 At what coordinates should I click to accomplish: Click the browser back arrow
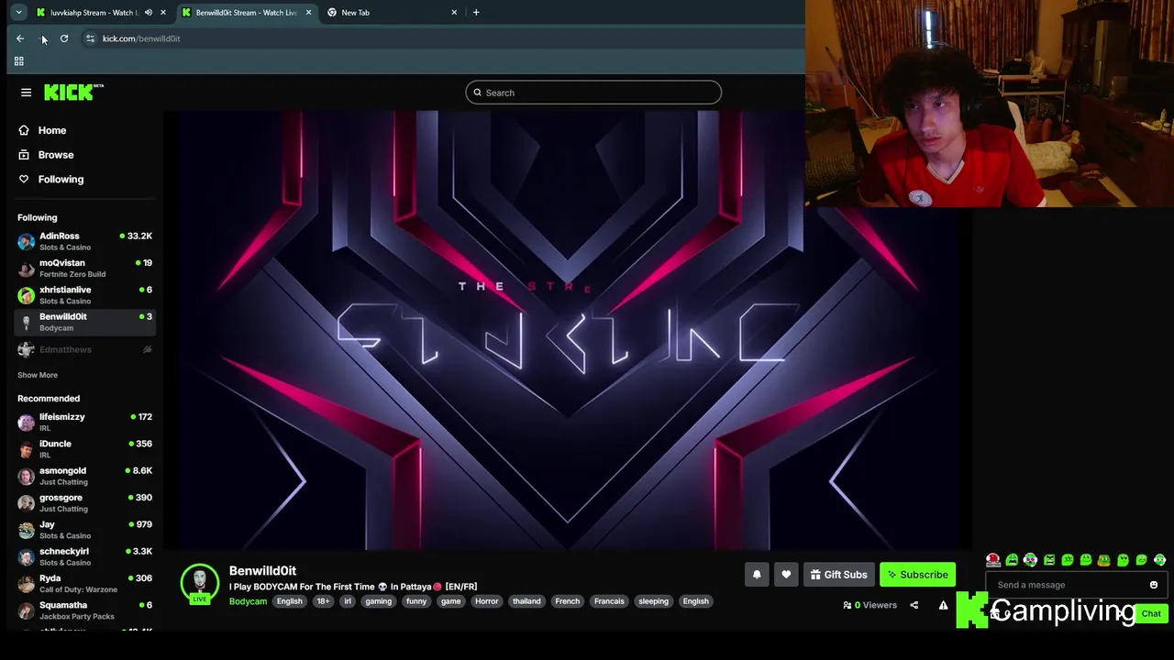20,38
